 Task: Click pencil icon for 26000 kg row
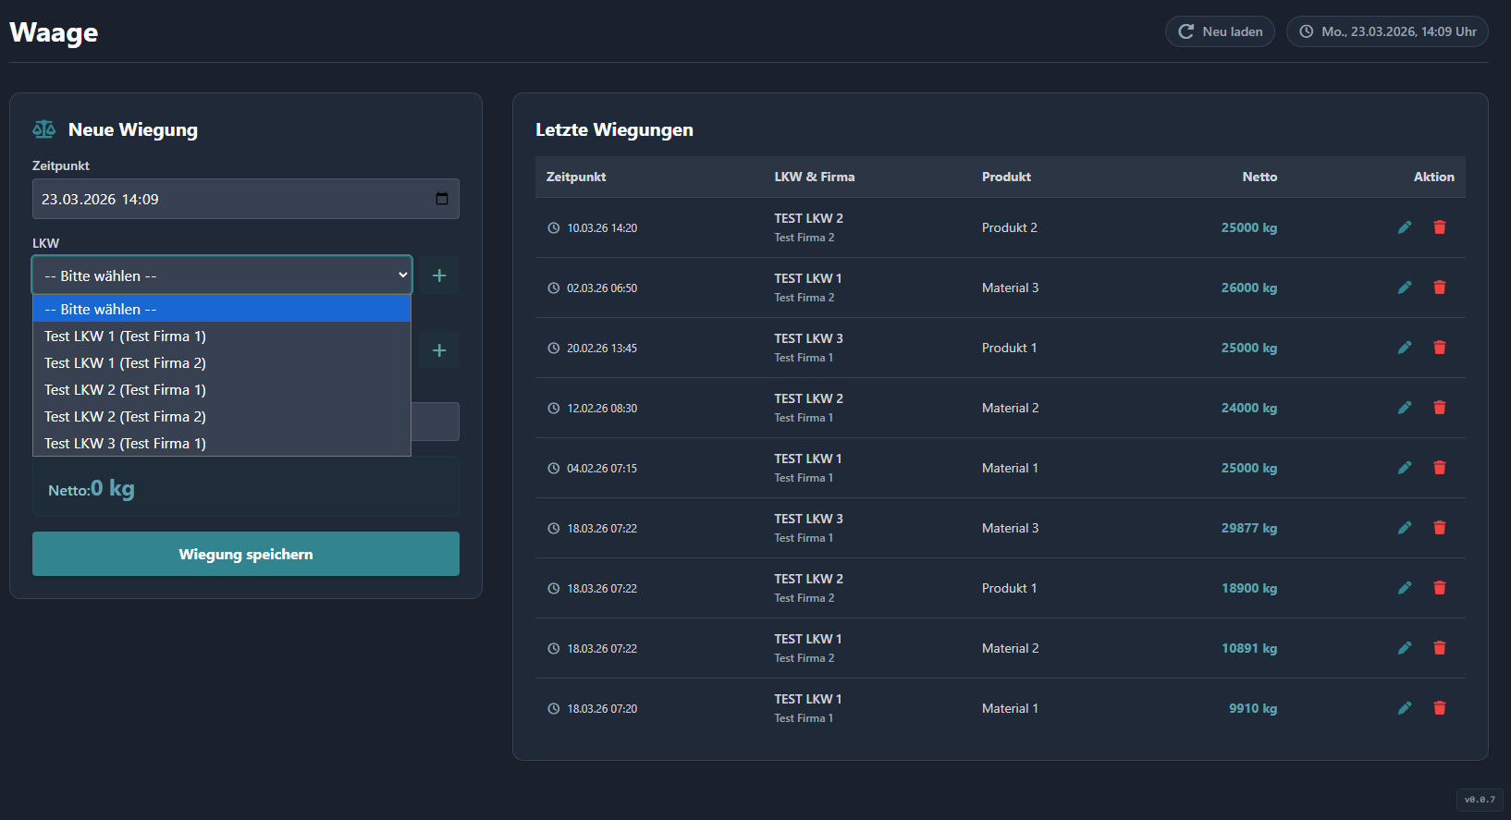tap(1404, 288)
